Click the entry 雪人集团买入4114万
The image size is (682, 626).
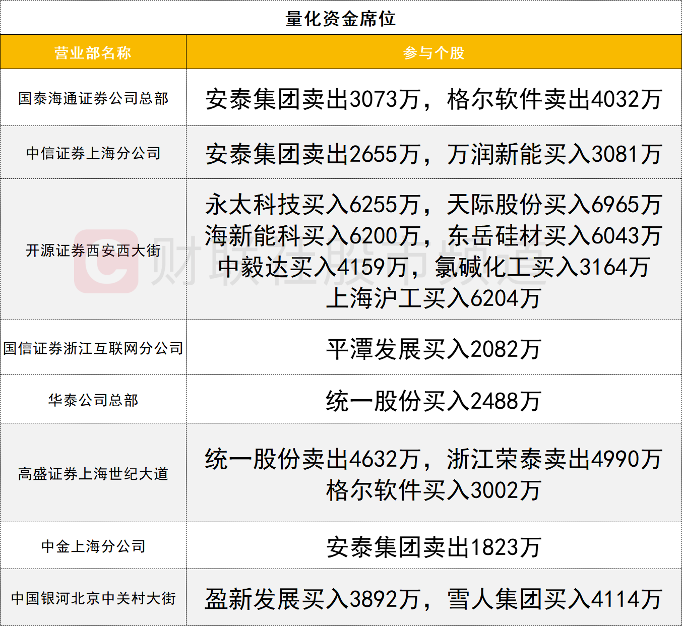(554, 599)
